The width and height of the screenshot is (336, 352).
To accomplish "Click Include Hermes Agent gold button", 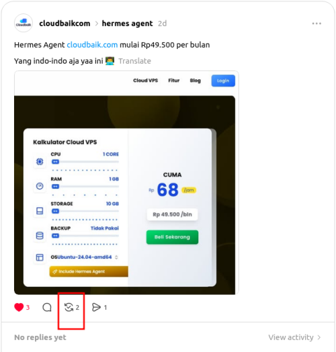I will (x=89, y=271).
